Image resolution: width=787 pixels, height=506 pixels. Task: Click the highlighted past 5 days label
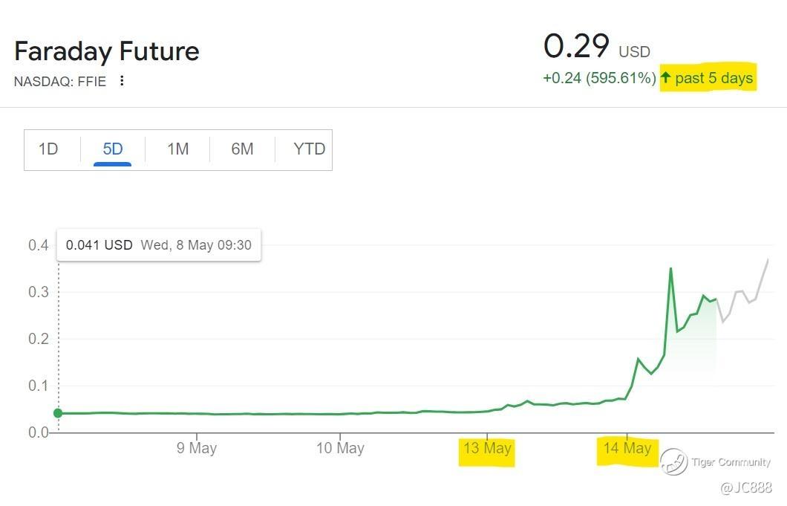(x=713, y=78)
